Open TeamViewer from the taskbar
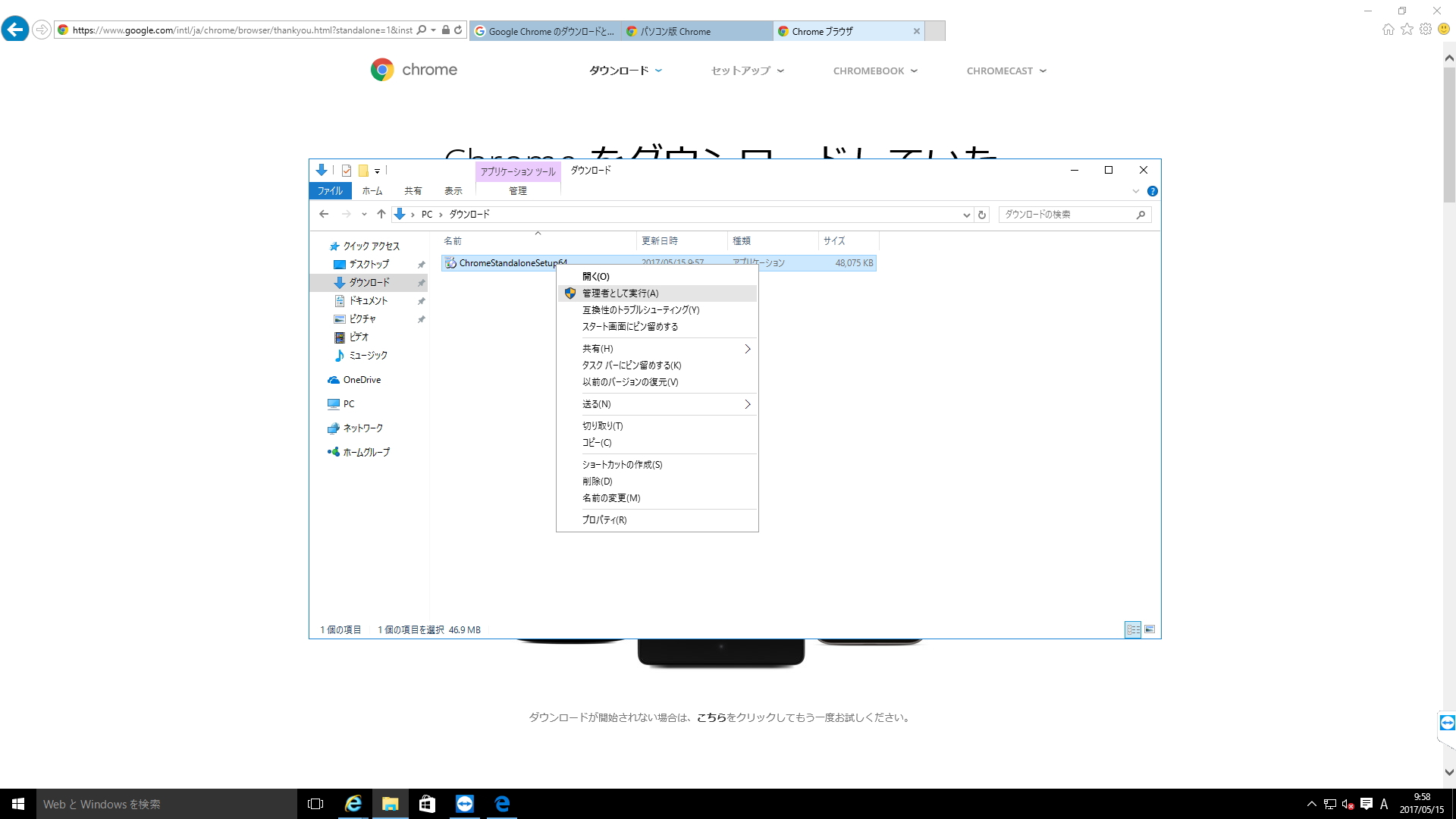 coord(465,804)
